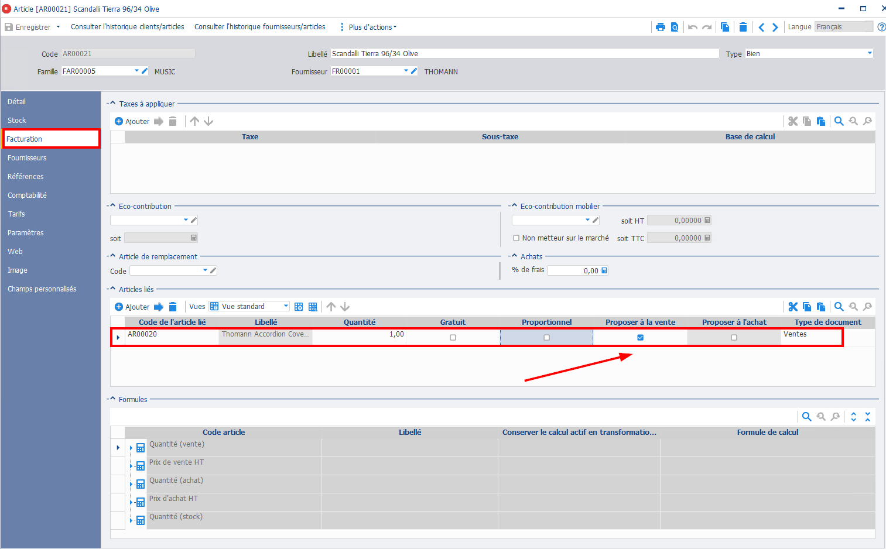Uncheck Proposer à la vente for AR00020

click(x=640, y=338)
